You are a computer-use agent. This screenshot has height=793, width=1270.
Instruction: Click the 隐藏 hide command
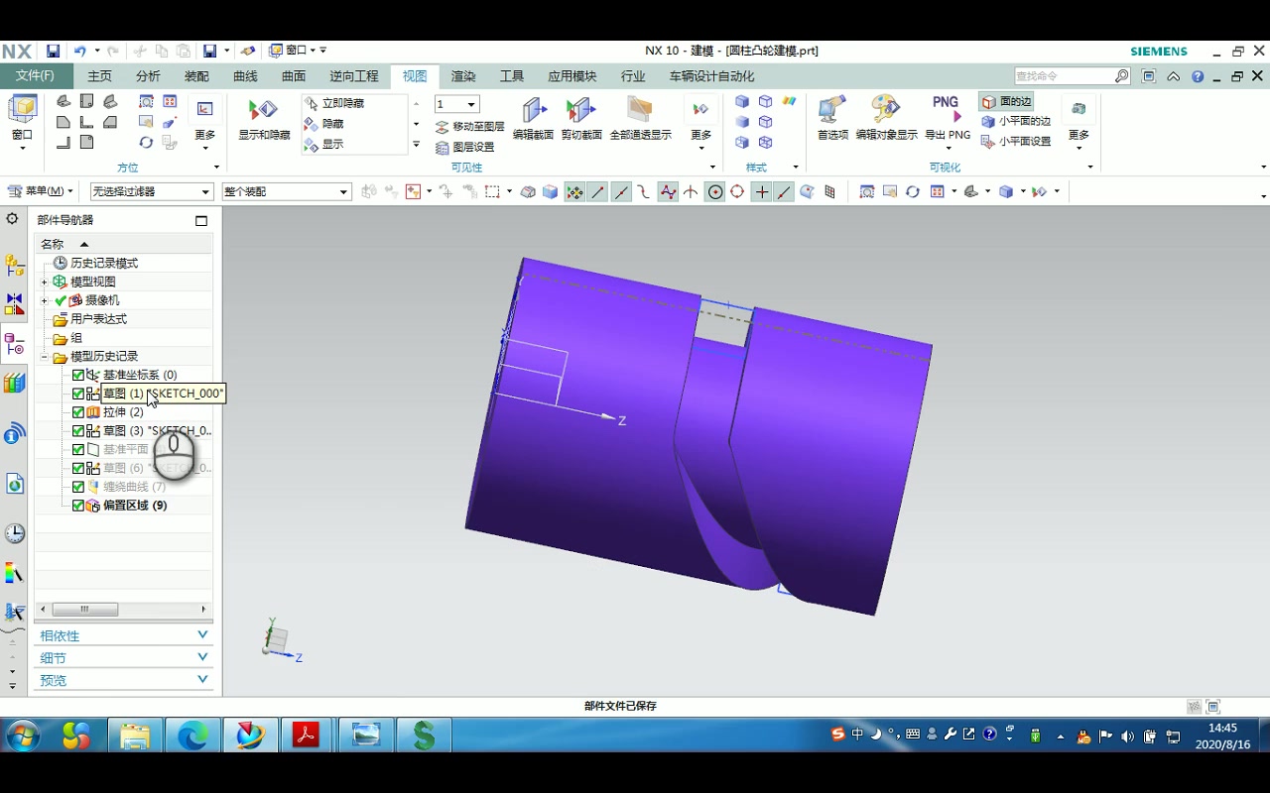[324, 124]
